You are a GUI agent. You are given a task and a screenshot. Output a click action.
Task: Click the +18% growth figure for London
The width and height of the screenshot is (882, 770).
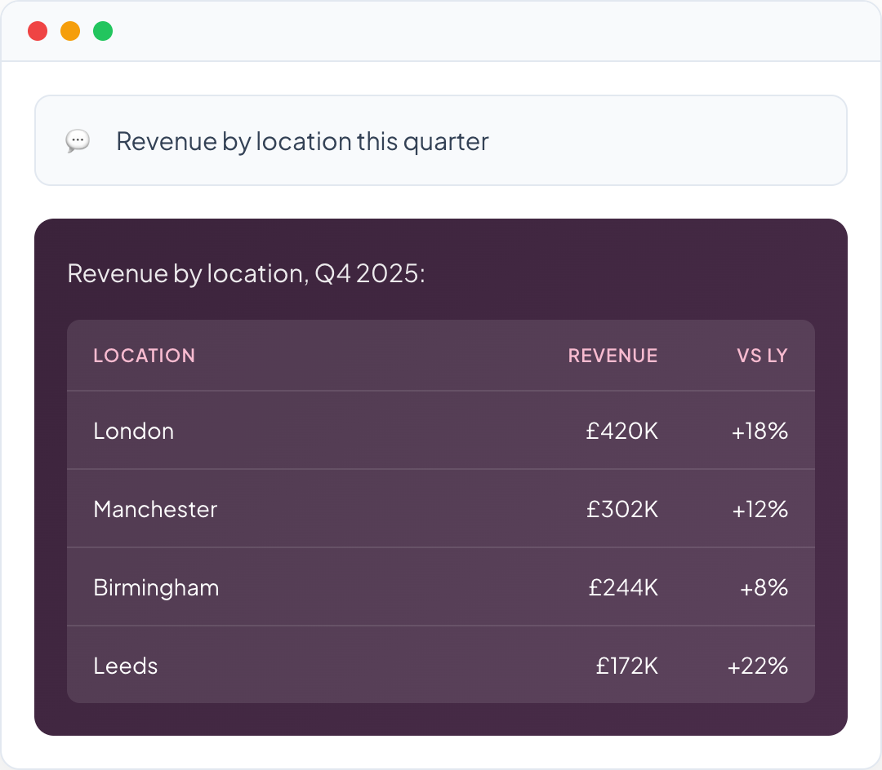(x=759, y=431)
